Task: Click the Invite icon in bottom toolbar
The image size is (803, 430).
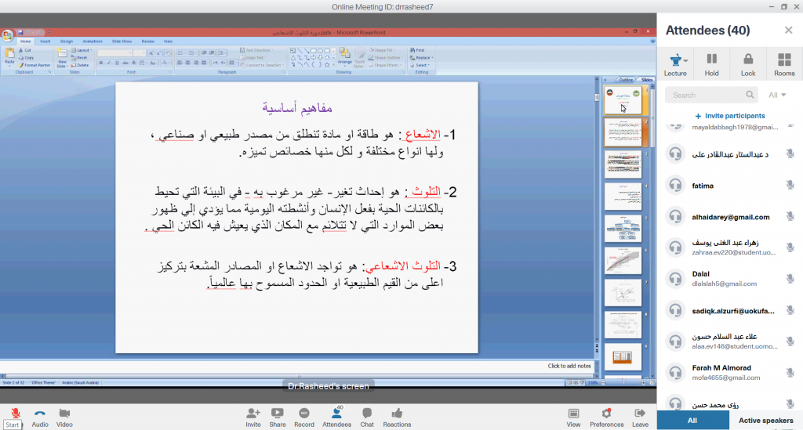Action: coord(253,413)
